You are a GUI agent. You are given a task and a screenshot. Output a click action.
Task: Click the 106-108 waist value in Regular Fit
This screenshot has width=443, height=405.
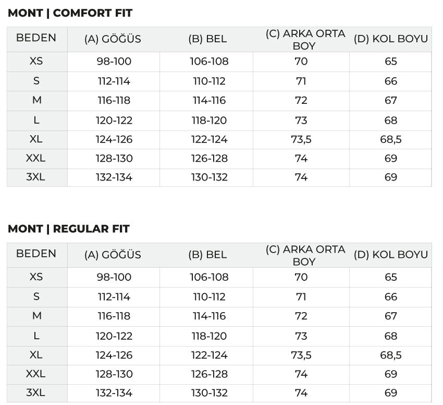pyautogui.click(x=209, y=277)
